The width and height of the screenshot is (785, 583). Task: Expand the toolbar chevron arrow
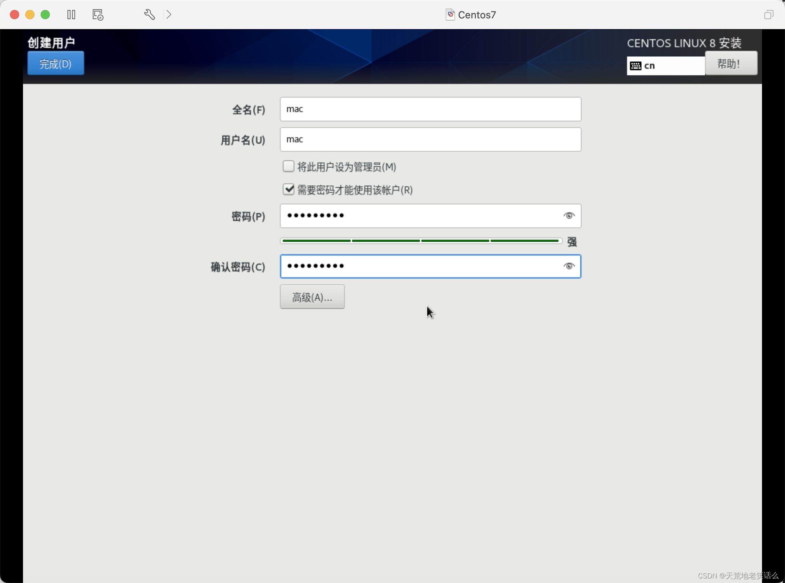169,15
